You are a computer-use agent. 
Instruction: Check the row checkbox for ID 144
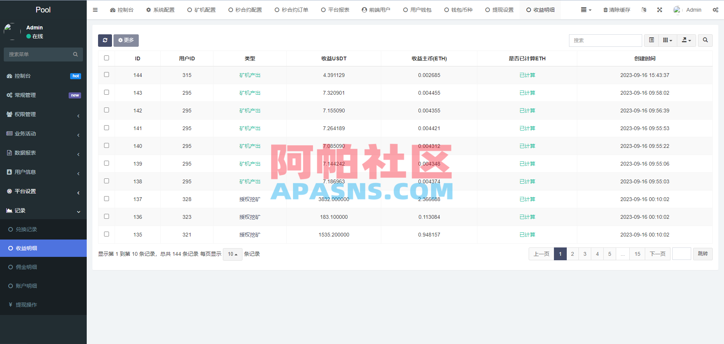pos(106,75)
